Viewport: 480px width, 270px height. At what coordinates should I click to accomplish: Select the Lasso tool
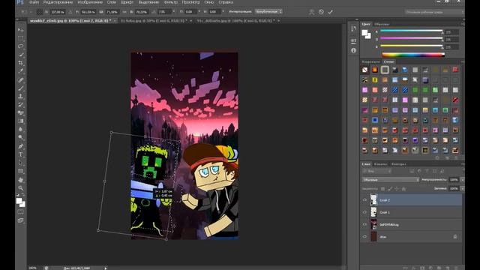20,46
